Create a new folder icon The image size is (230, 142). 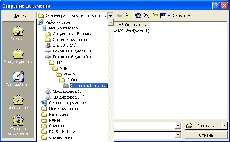[155, 15]
